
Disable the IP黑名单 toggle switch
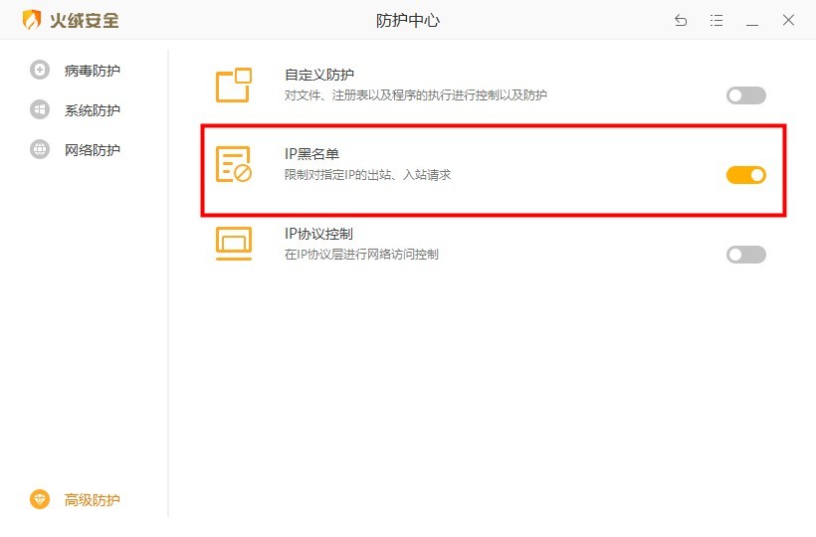point(746,175)
